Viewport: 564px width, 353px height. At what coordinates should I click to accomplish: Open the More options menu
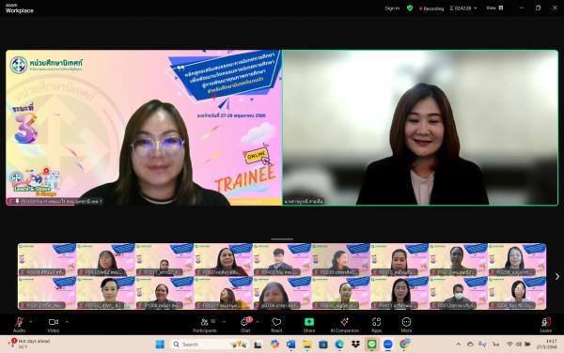(x=406, y=325)
